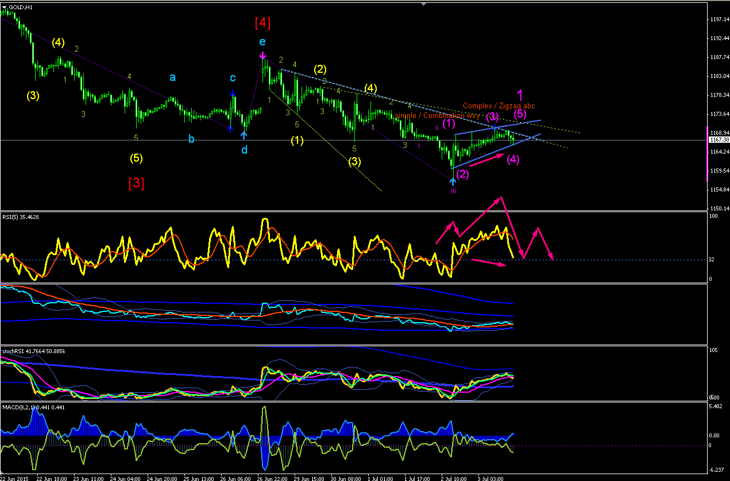Select the blue down arrow under wave c
The width and height of the screenshot is (730, 481).
click(233, 92)
